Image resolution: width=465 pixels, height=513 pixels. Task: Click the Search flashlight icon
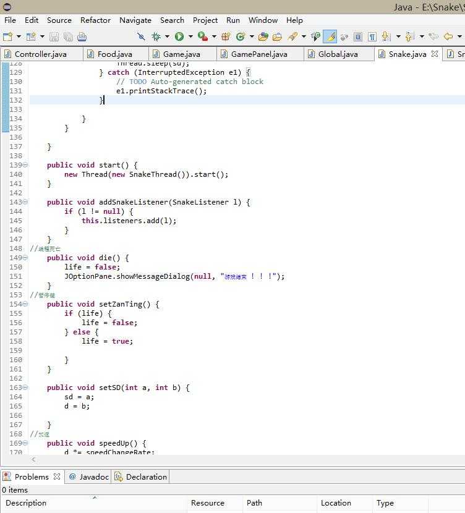click(293, 36)
